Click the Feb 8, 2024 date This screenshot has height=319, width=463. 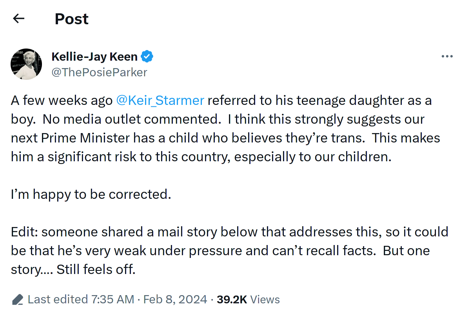[175, 299]
